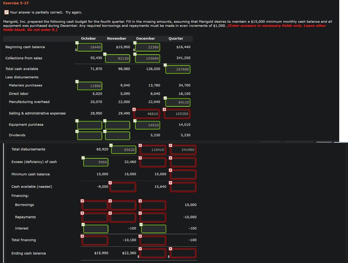348x263 pixels.
Task: Click the December ending cash balance field
Action: pyautogui.click(x=153, y=253)
